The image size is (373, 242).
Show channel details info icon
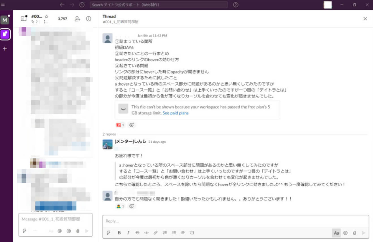(89, 19)
